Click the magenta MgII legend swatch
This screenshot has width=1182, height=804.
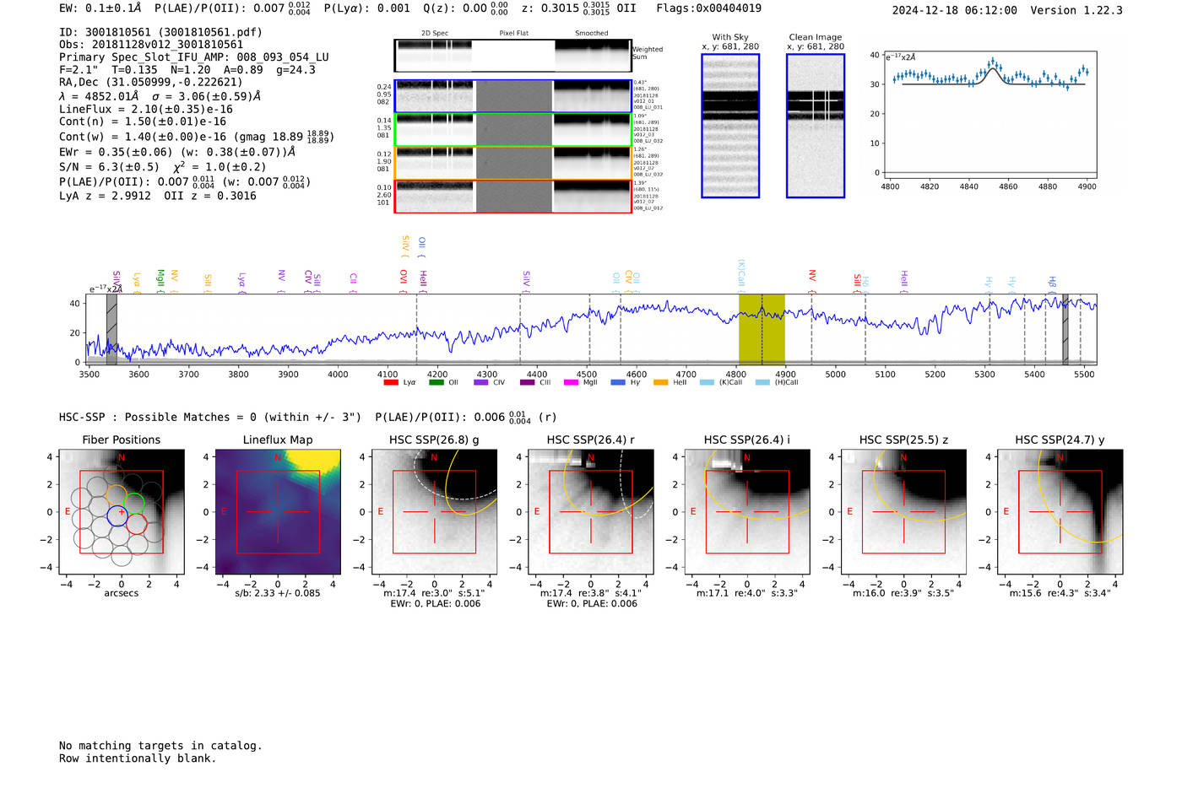[x=571, y=383]
